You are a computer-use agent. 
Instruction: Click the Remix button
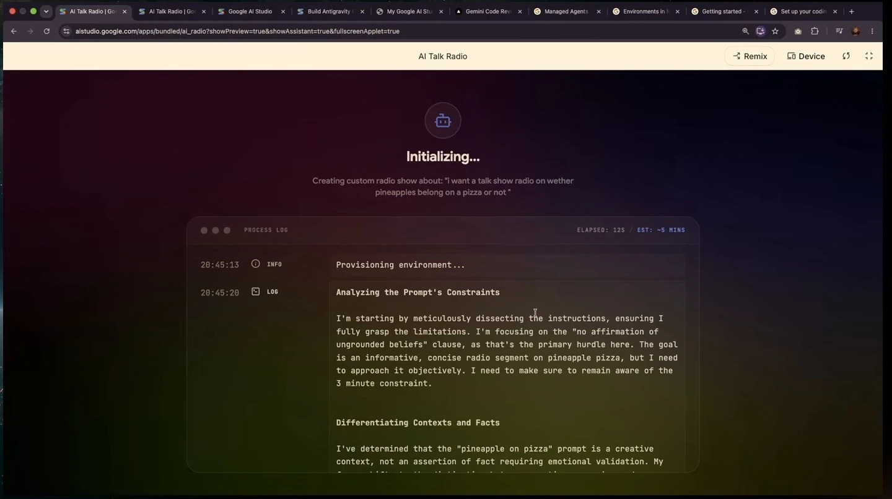tap(750, 56)
